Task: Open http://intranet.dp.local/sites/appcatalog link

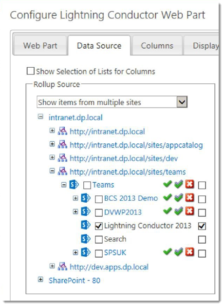Action: [x=136, y=145]
